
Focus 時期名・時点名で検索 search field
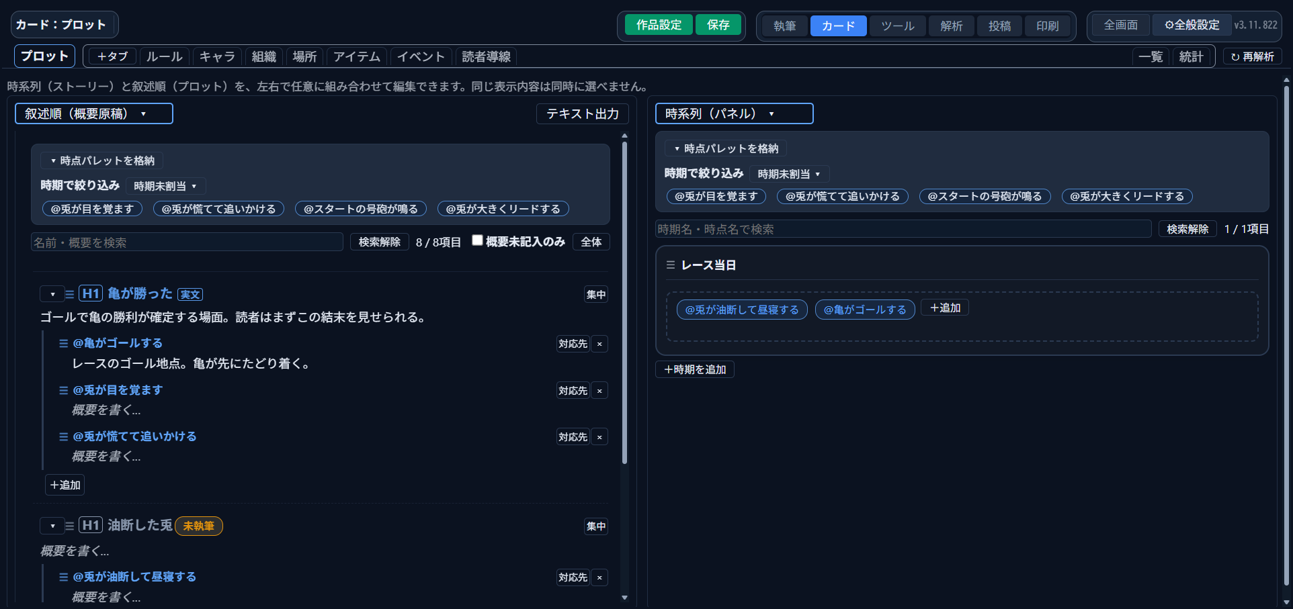(903, 229)
